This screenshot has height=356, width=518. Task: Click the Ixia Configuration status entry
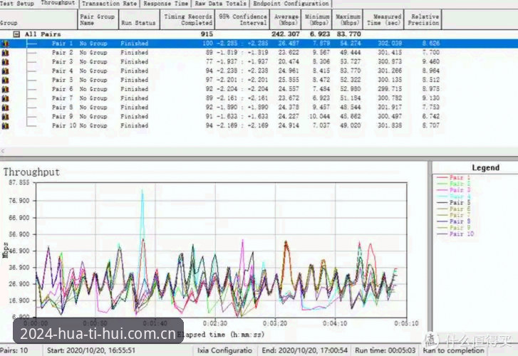224,350
